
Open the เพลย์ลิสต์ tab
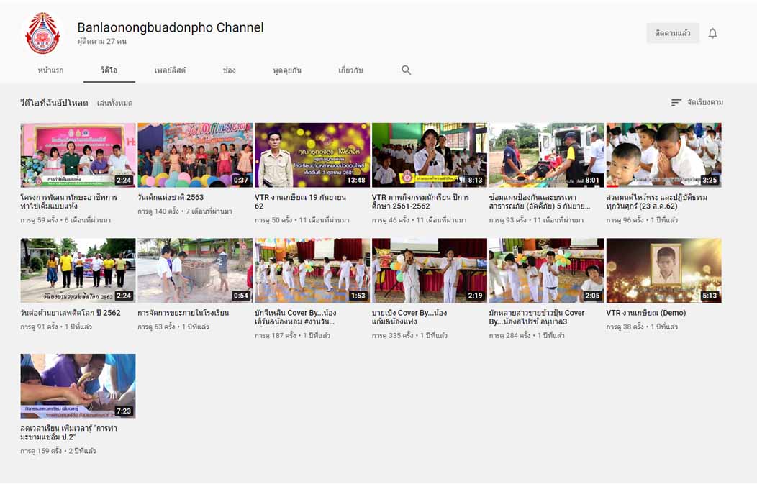point(170,70)
